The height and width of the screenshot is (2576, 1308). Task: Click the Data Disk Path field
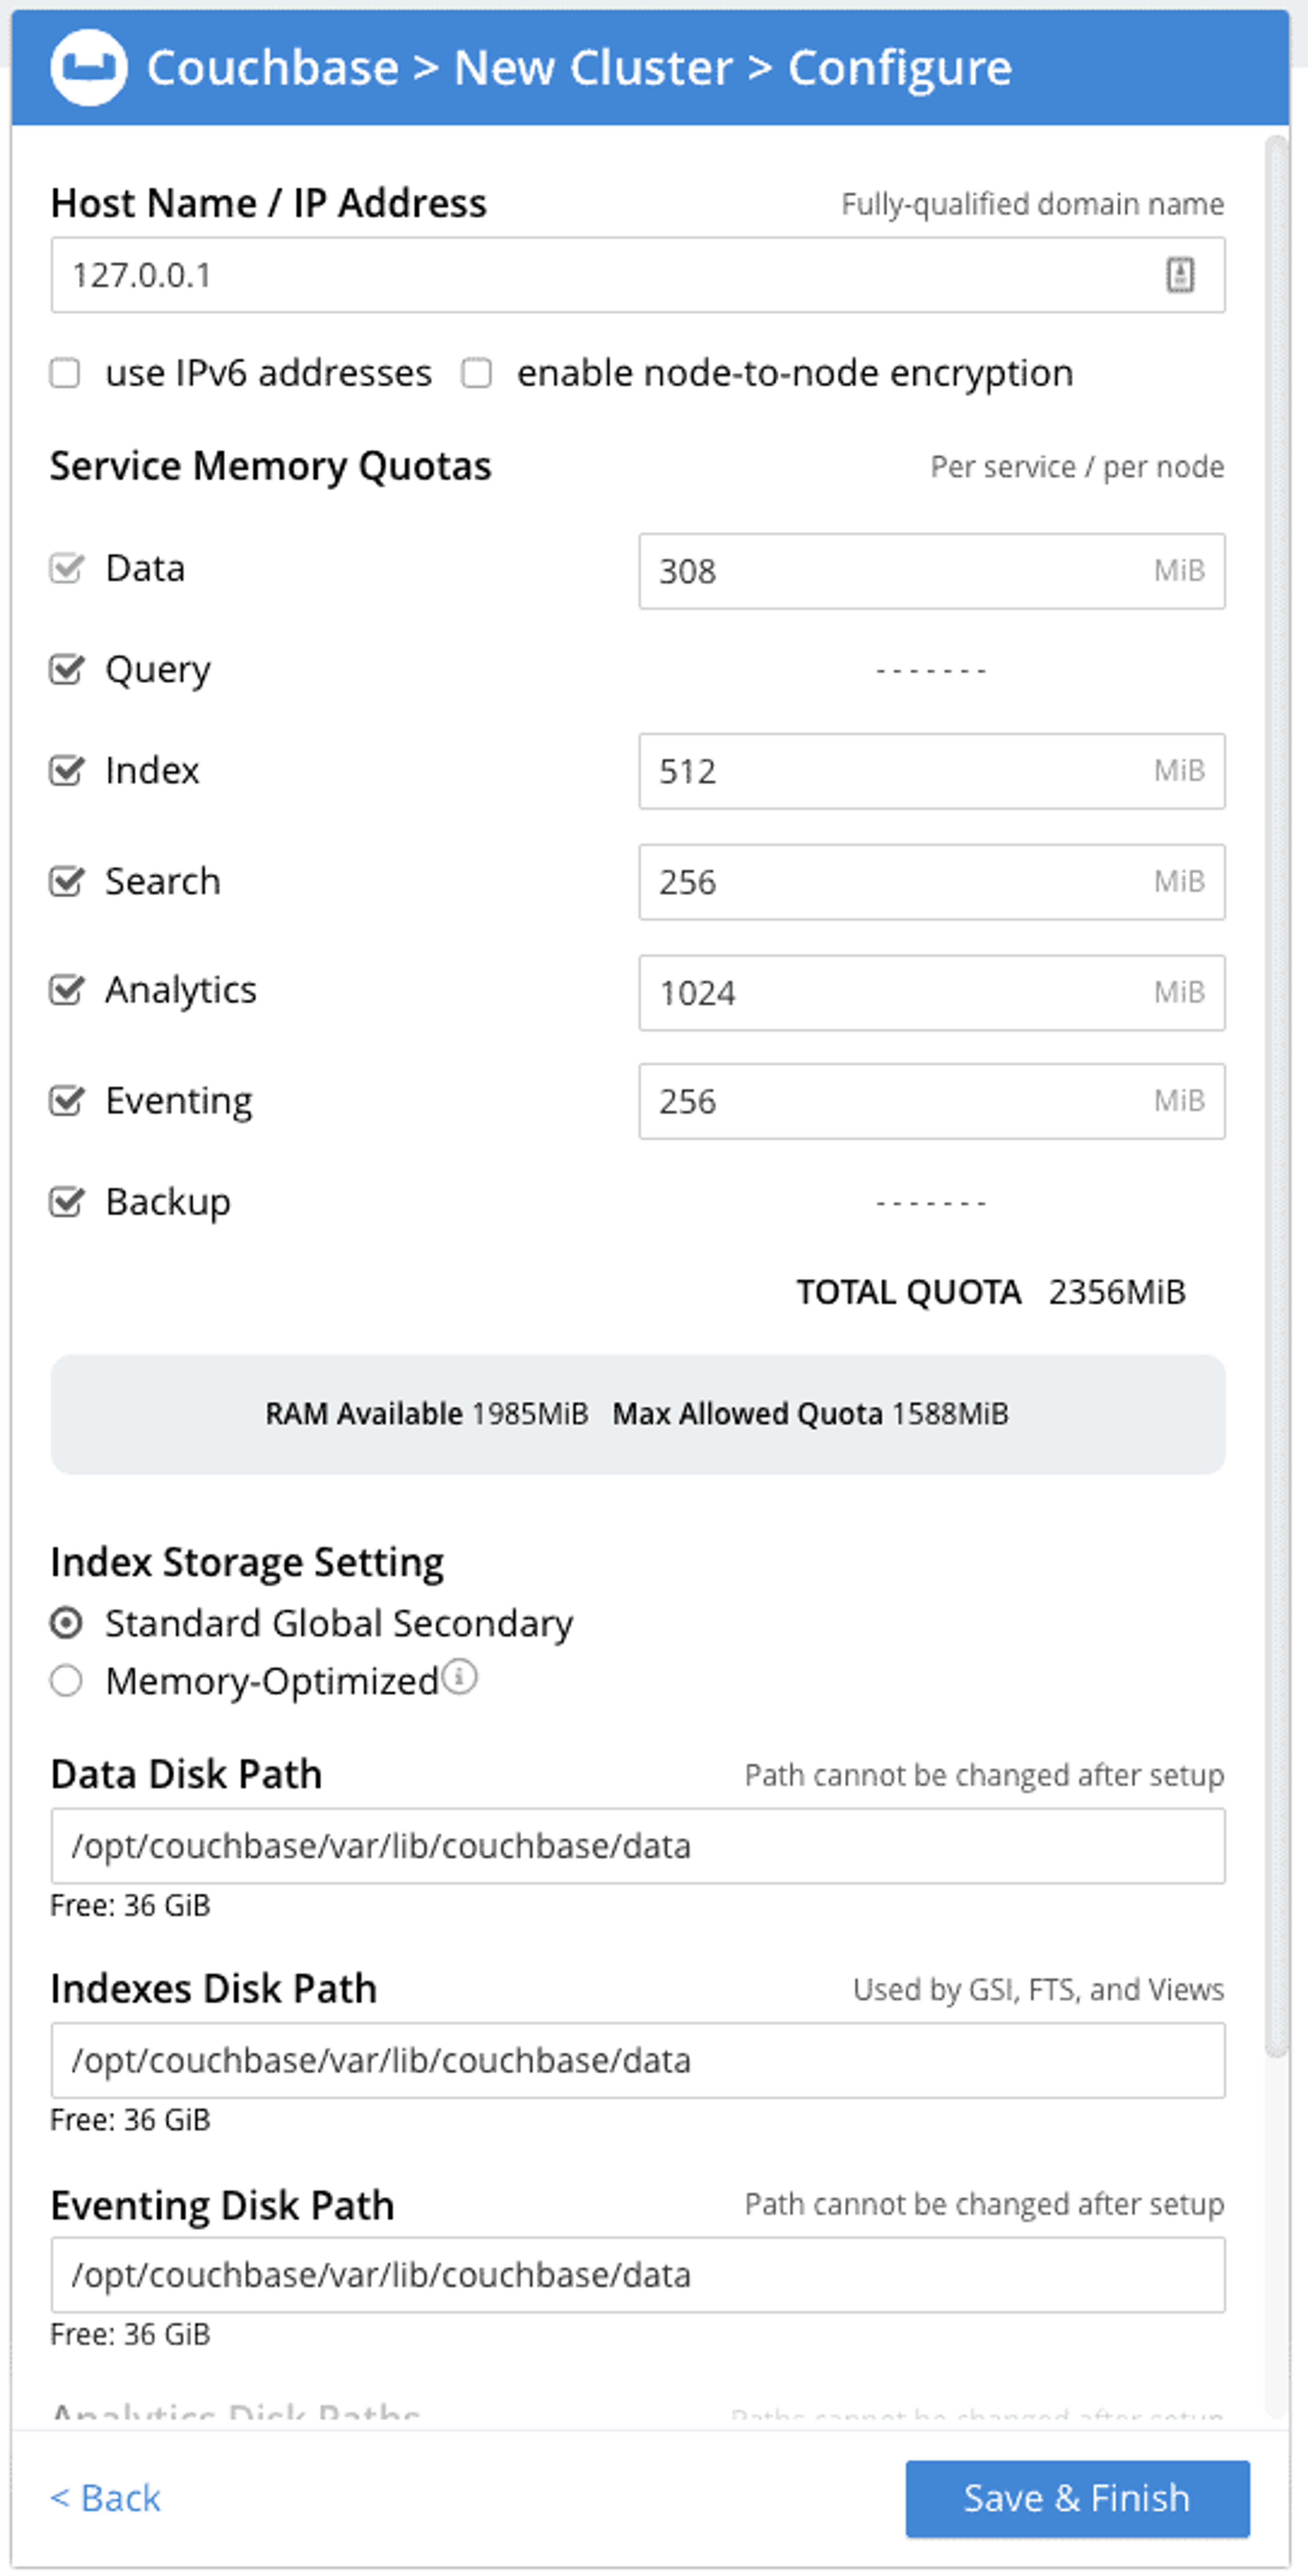[x=638, y=1846]
